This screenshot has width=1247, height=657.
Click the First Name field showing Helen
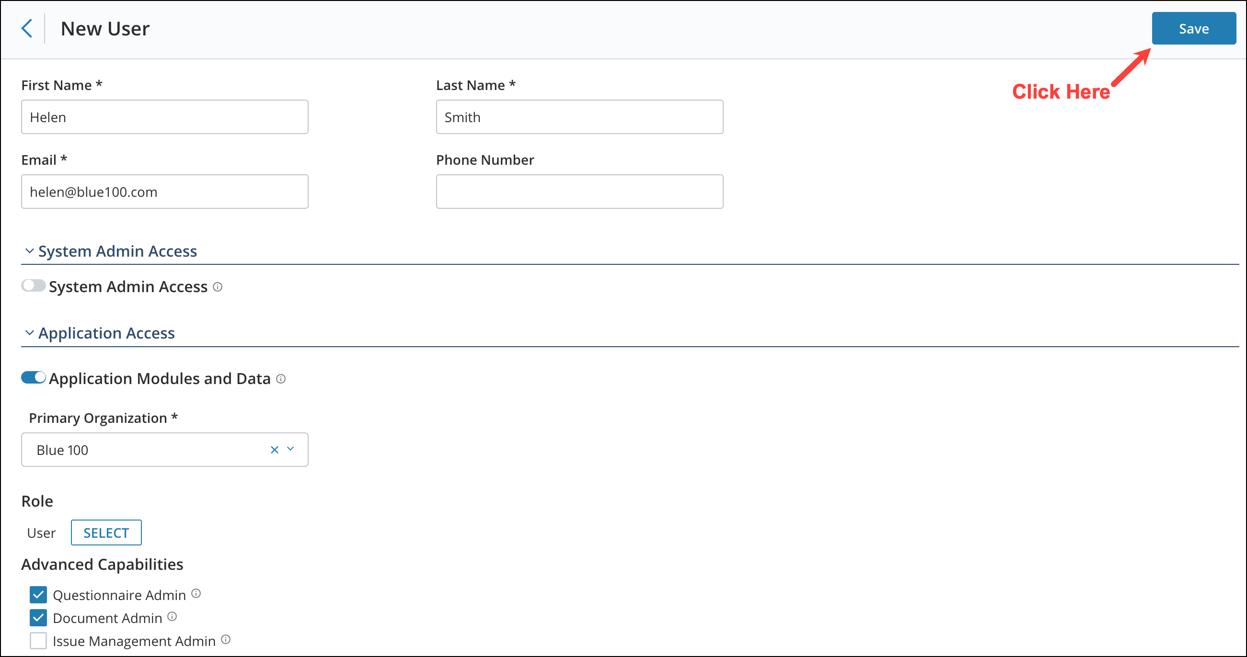(164, 116)
